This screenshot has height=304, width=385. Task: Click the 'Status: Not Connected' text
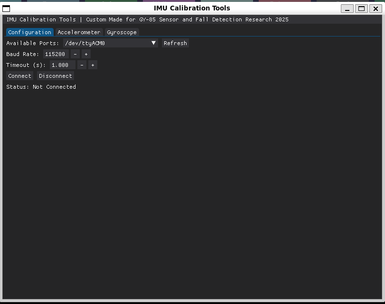[x=41, y=87]
